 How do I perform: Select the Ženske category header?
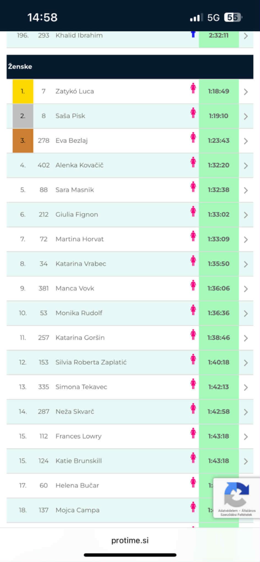tap(20, 66)
